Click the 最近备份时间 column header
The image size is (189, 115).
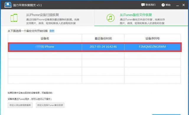[x=103, y=39]
